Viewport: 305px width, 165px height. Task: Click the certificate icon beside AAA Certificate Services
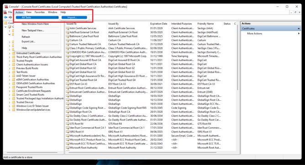[x=68, y=28]
